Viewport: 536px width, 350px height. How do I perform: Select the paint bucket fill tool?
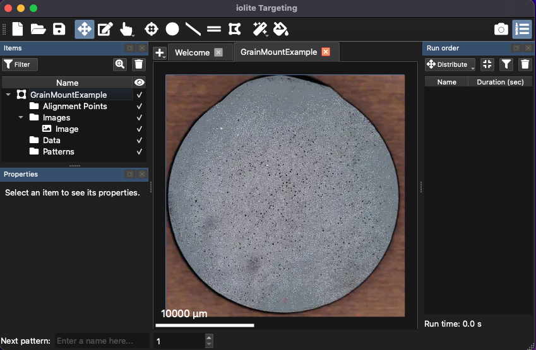281,29
